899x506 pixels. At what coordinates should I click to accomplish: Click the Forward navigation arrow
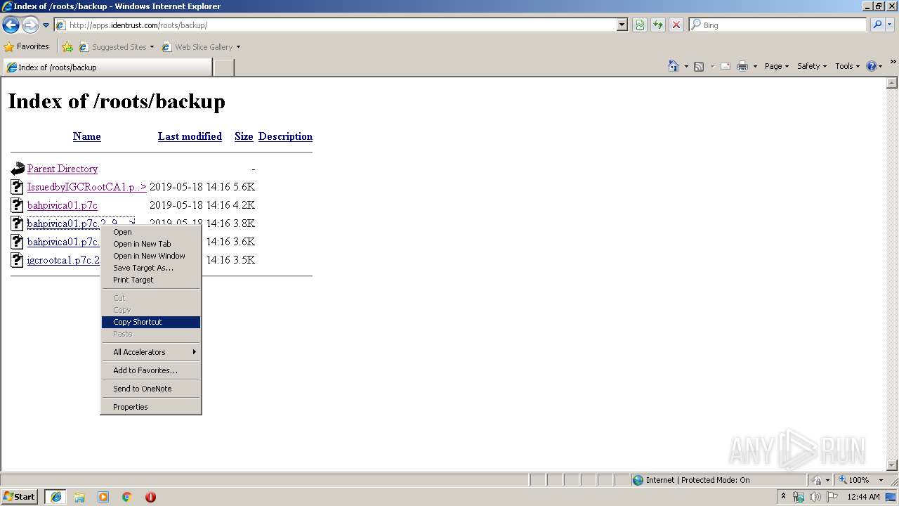point(30,25)
